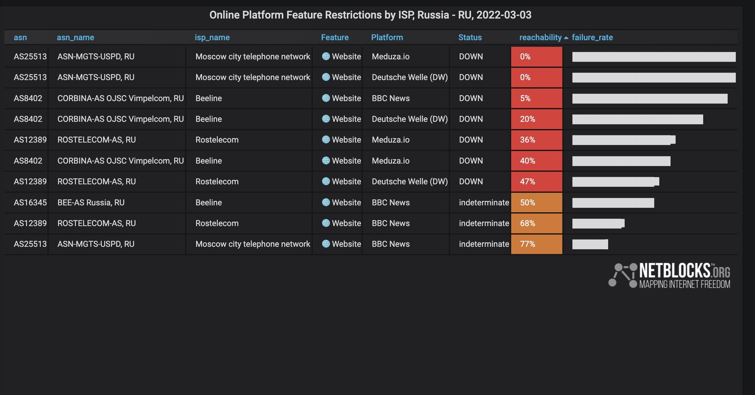Click the asn column header
This screenshot has height=395, width=755.
tap(20, 37)
